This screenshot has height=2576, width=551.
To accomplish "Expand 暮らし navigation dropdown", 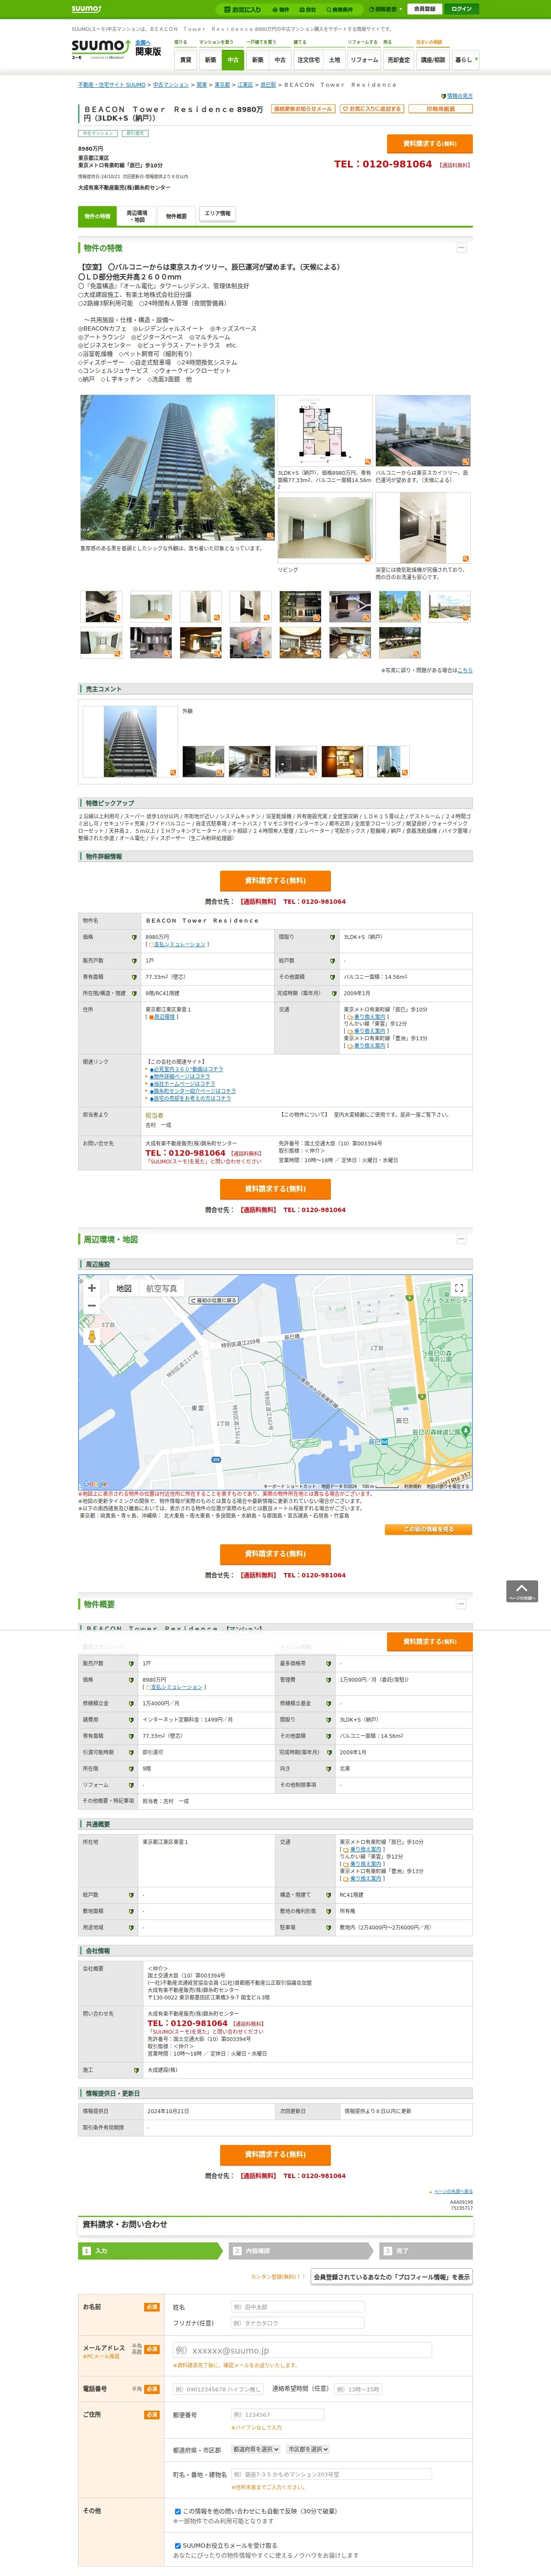I will point(466,60).
